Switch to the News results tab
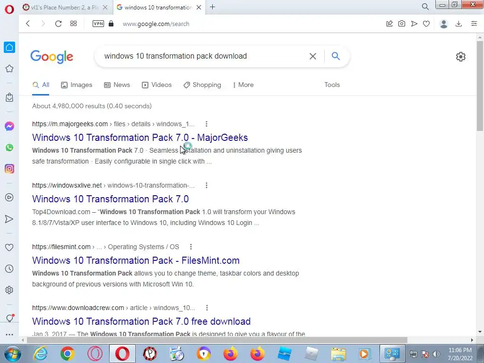 [x=117, y=85]
